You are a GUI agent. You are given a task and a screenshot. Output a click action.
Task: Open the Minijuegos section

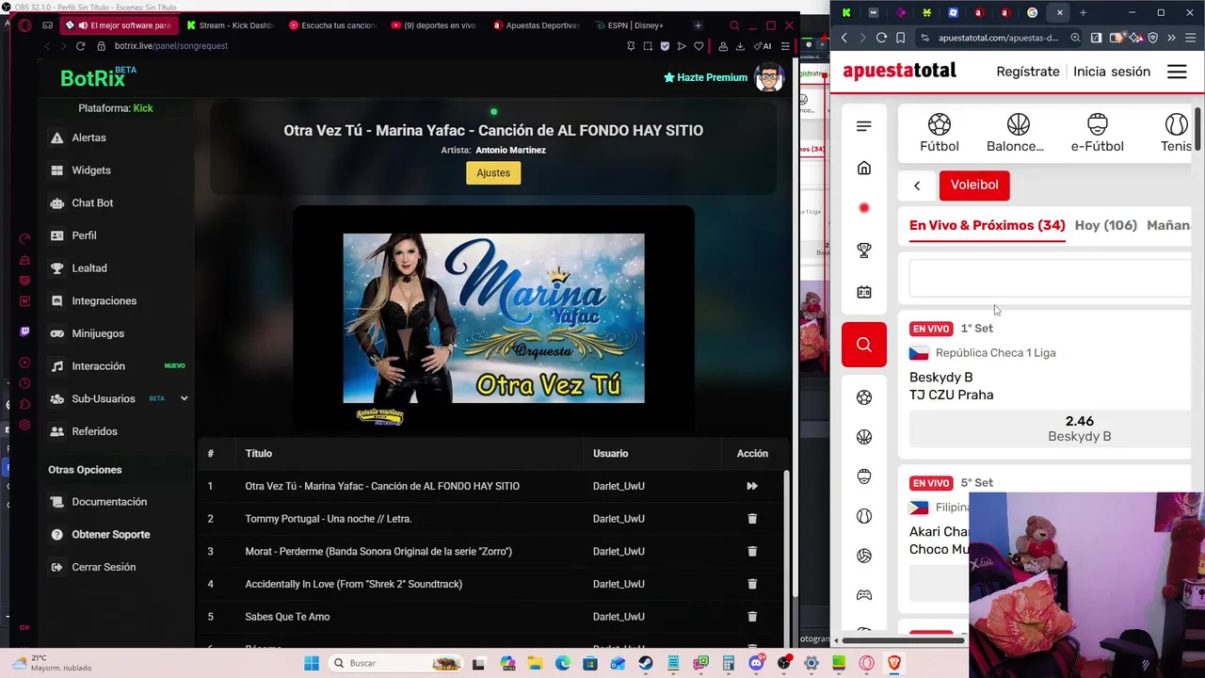[x=98, y=333]
